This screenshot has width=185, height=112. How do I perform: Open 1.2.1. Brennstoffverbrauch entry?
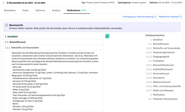(160, 65)
